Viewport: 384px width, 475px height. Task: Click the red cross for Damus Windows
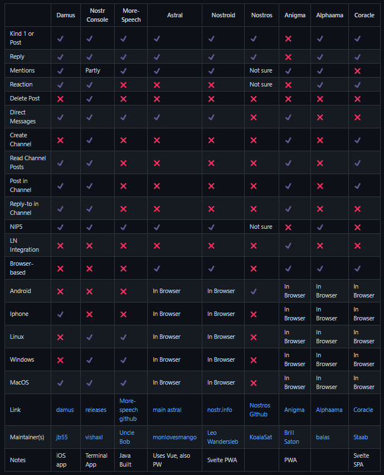click(61, 360)
